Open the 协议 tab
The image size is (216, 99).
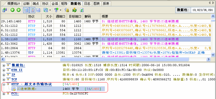pos(45,4)
